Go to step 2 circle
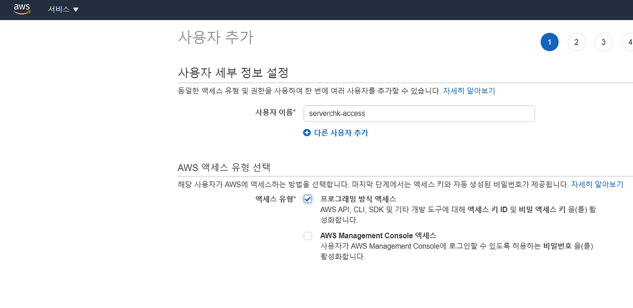The image size is (633, 308). click(x=577, y=42)
